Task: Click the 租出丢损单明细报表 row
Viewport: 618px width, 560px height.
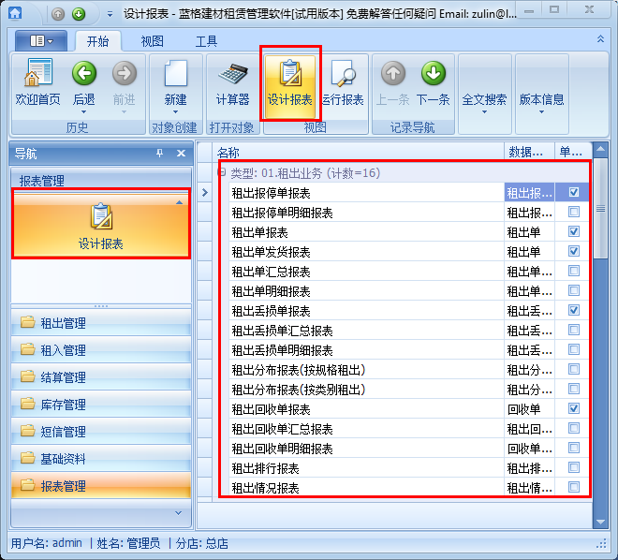Action: click(409, 350)
